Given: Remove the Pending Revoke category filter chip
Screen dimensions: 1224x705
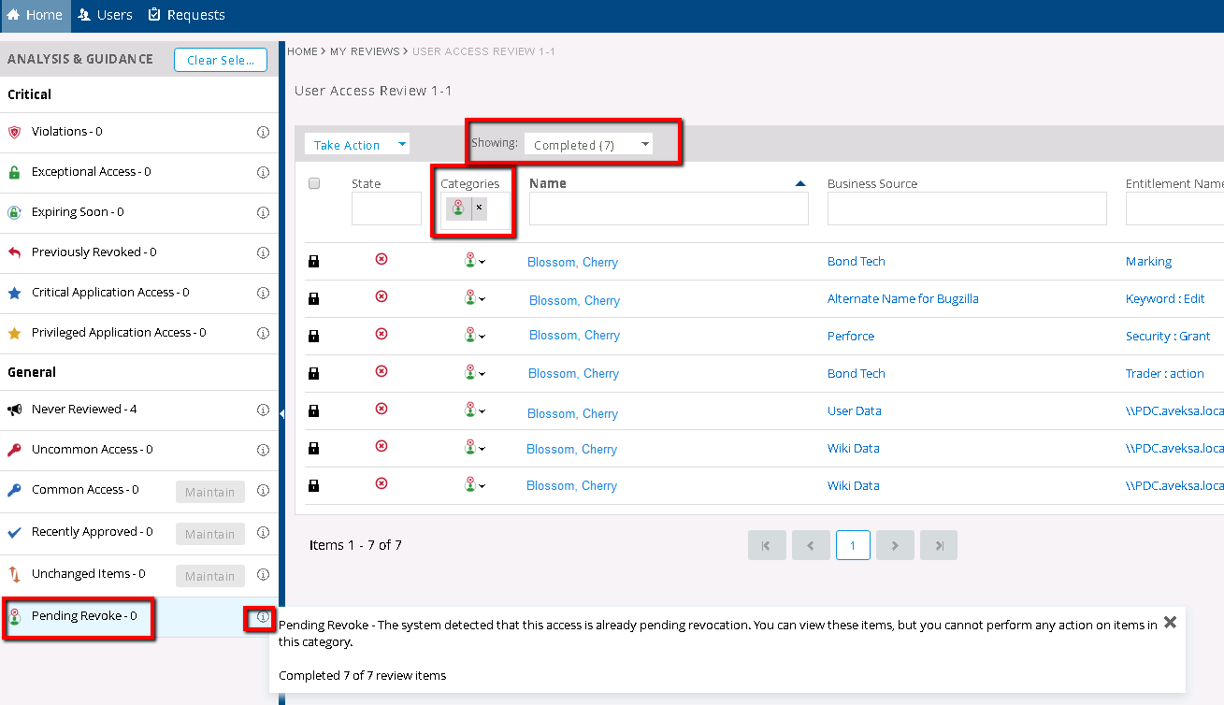Looking at the screenshot, I should 479,209.
